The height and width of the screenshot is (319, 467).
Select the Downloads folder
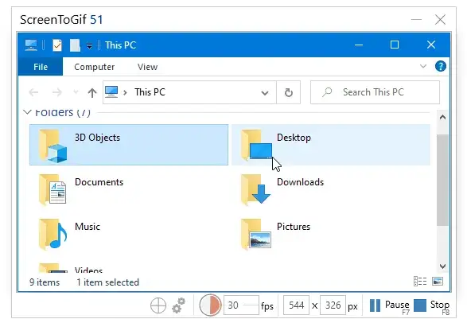point(331,189)
